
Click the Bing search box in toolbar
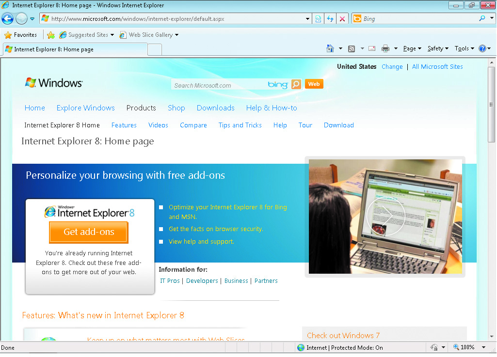[x=419, y=19]
